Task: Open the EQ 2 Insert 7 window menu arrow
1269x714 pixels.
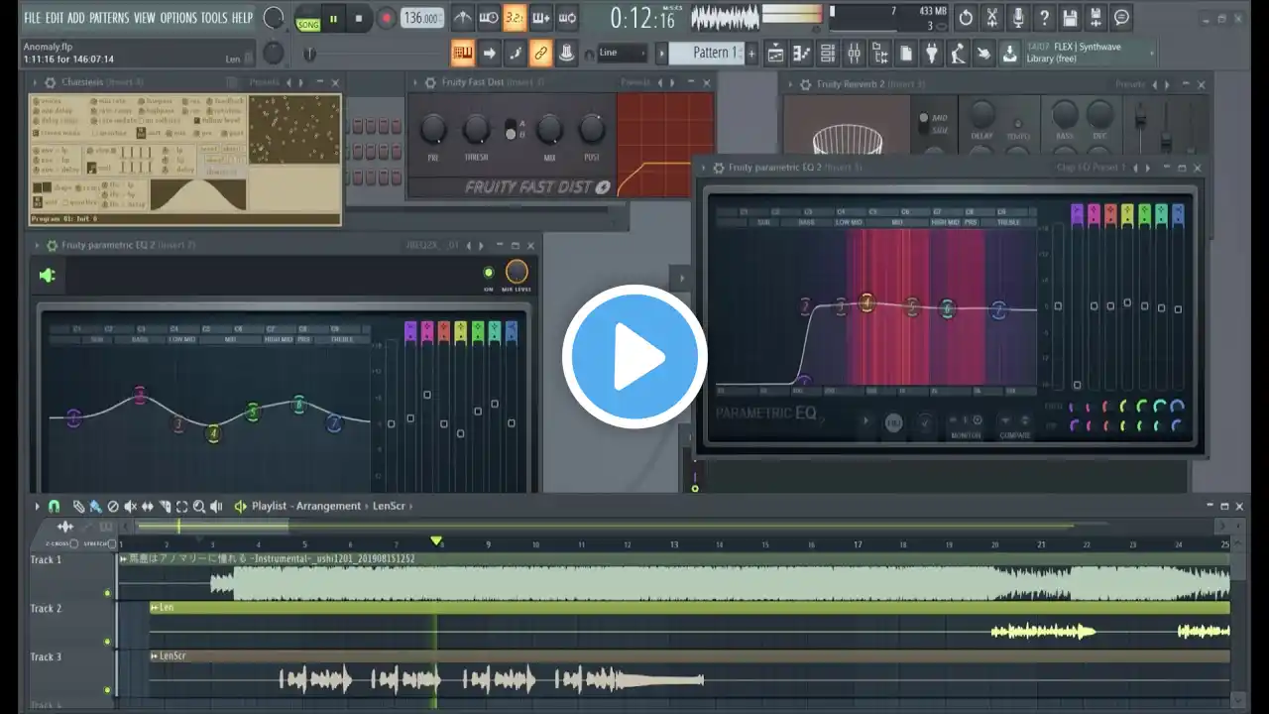Action: (x=38, y=245)
